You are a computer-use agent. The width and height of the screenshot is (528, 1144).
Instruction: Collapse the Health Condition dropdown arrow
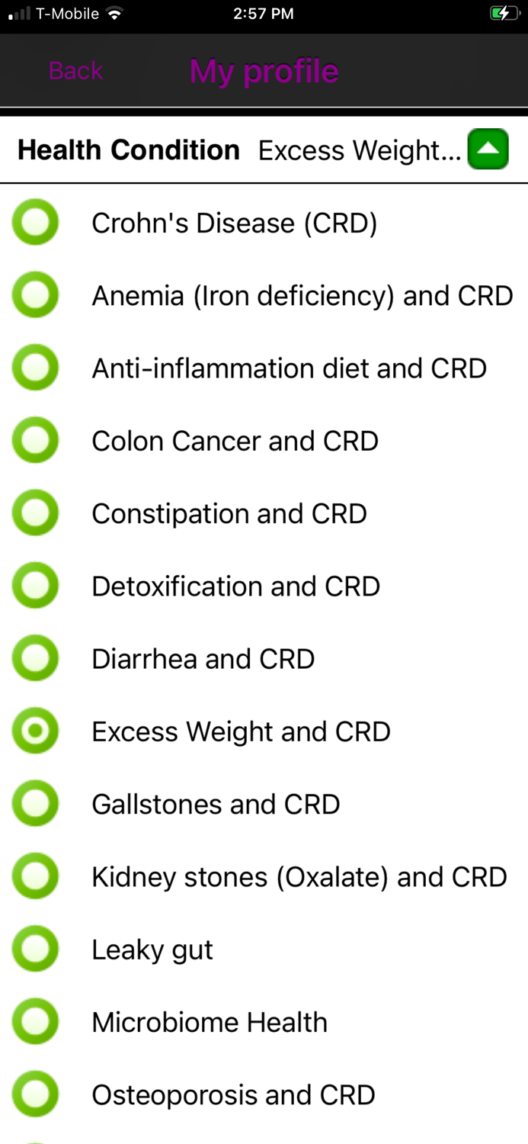488,149
